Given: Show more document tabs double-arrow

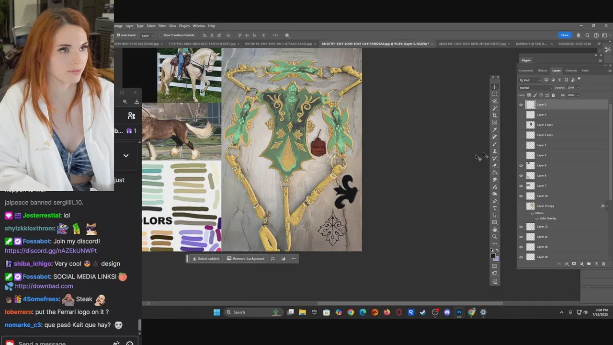Looking at the screenshot, I should point(599,44).
